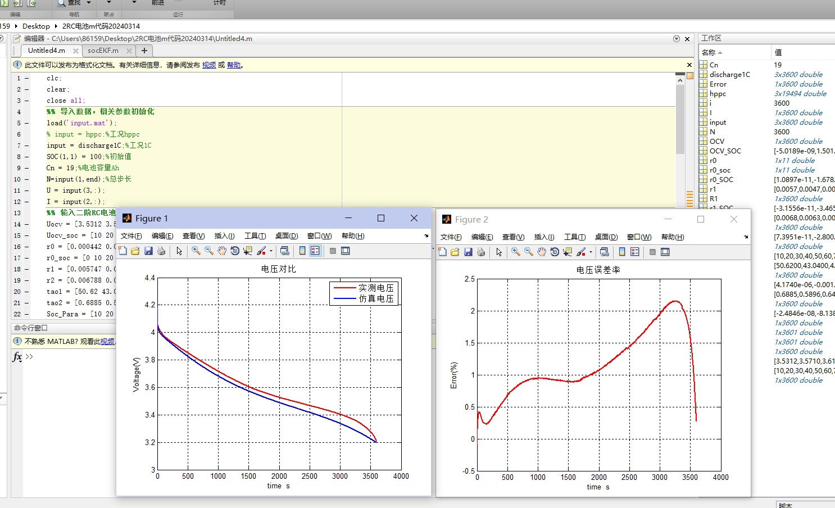Click blue 仿真电压 legend entry in Figure 1
Viewport: 835px width, 508px height.
(364, 298)
